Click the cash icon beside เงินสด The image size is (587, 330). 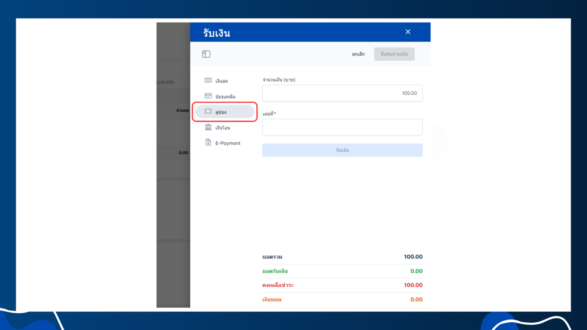pos(208,80)
